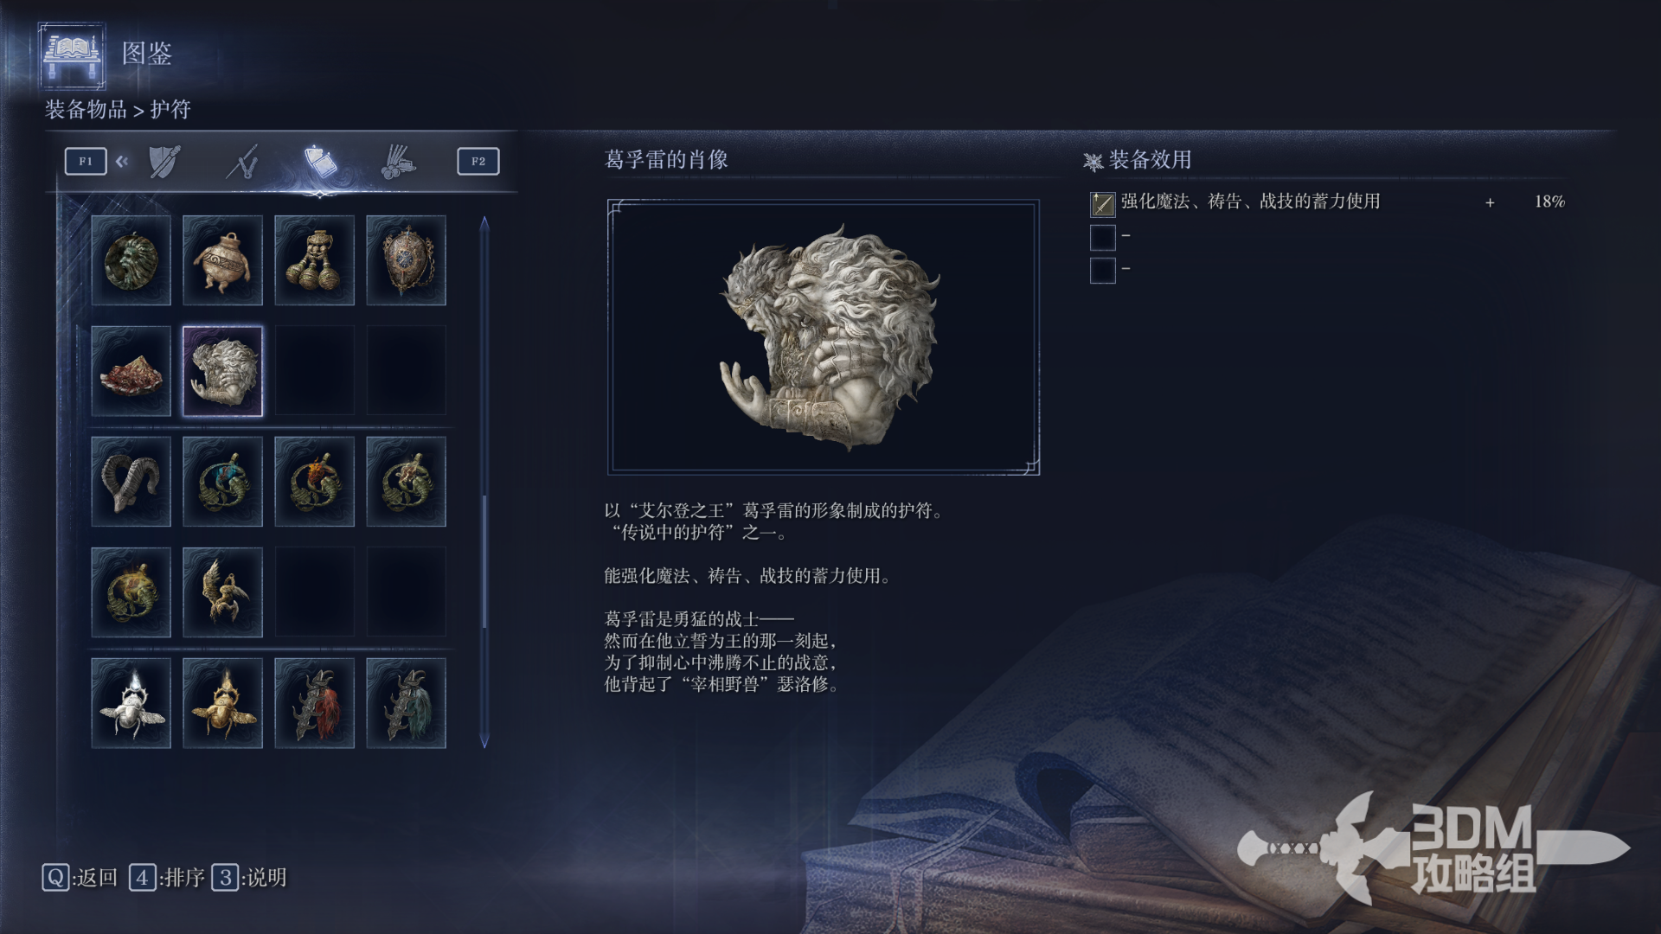Click the scrollbar down arrow
The width and height of the screenshot is (1661, 934).
point(484,741)
